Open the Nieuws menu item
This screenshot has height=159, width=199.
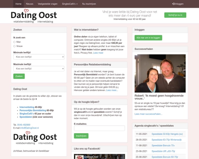tap(29, 4)
